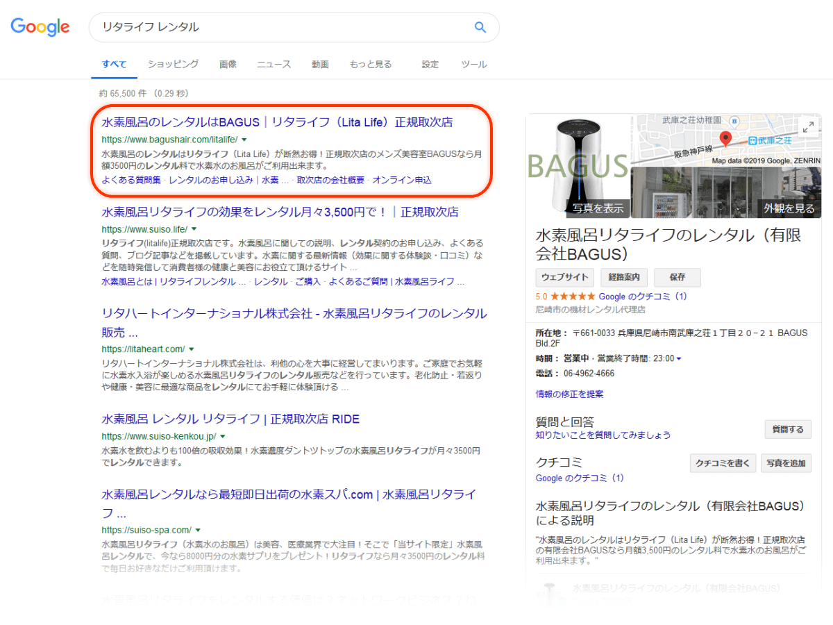Viewport: 833px width, 625px height.
Task: Open the 取次店の会社概要 sitelink
Action: [330, 181]
